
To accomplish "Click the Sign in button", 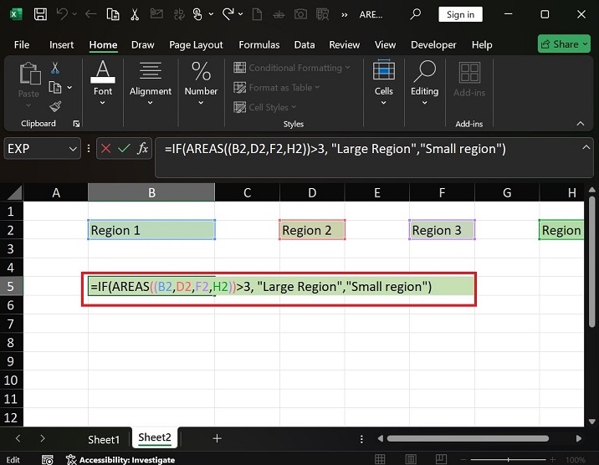I will [460, 14].
